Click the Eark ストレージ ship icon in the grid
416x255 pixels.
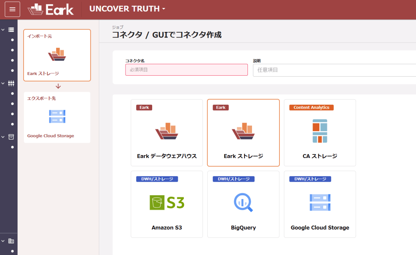[243, 131]
